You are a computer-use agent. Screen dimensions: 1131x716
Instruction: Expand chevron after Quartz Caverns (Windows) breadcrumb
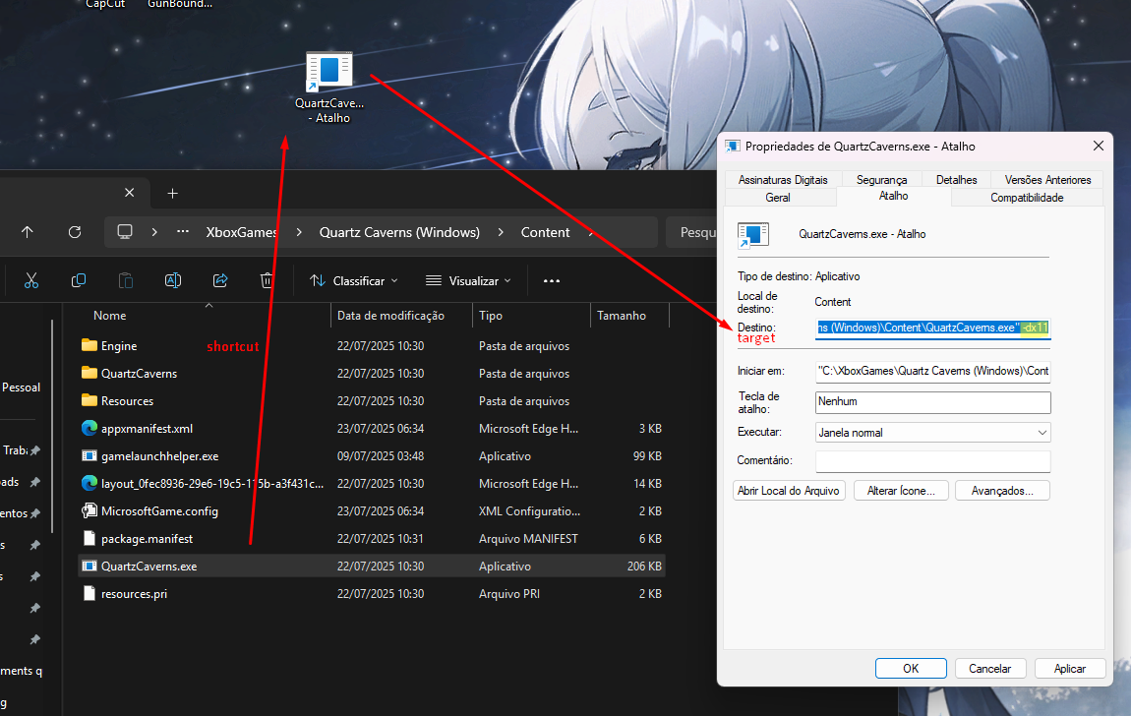pos(501,232)
